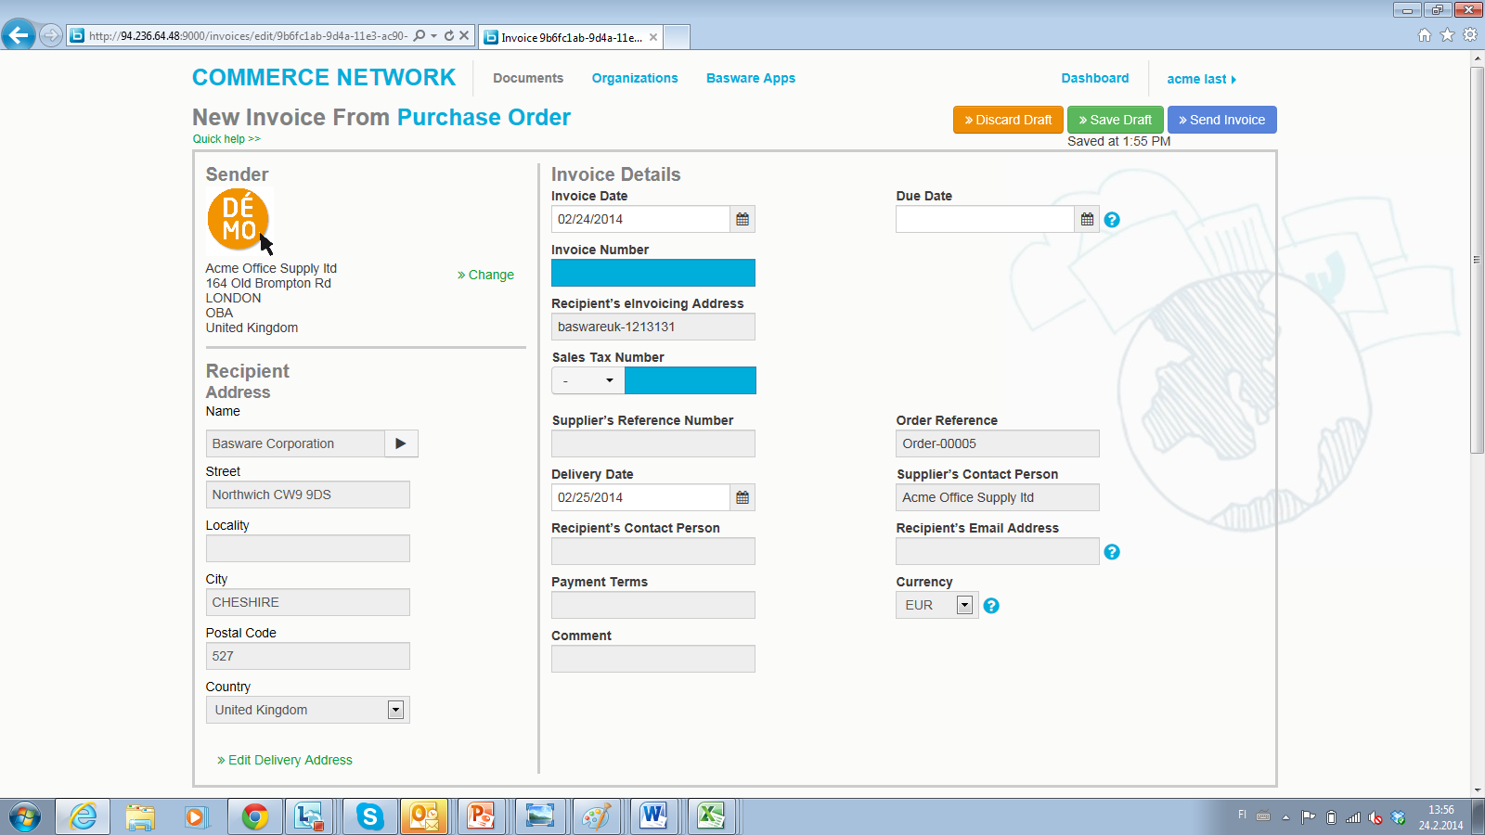Open the address bar dropdown arrow

click(434, 35)
